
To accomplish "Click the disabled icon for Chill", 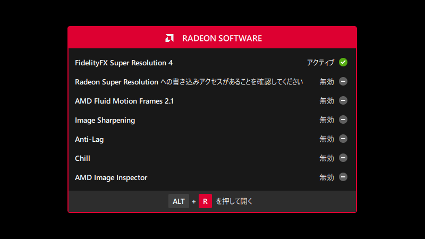I will pos(343,158).
